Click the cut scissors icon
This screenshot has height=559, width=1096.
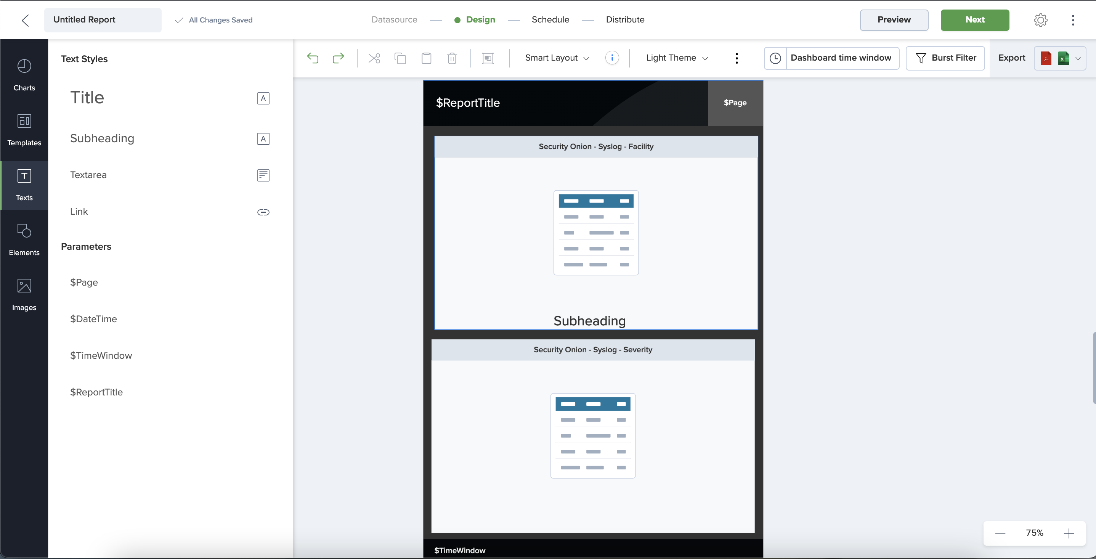pyautogui.click(x=374, y=58)
